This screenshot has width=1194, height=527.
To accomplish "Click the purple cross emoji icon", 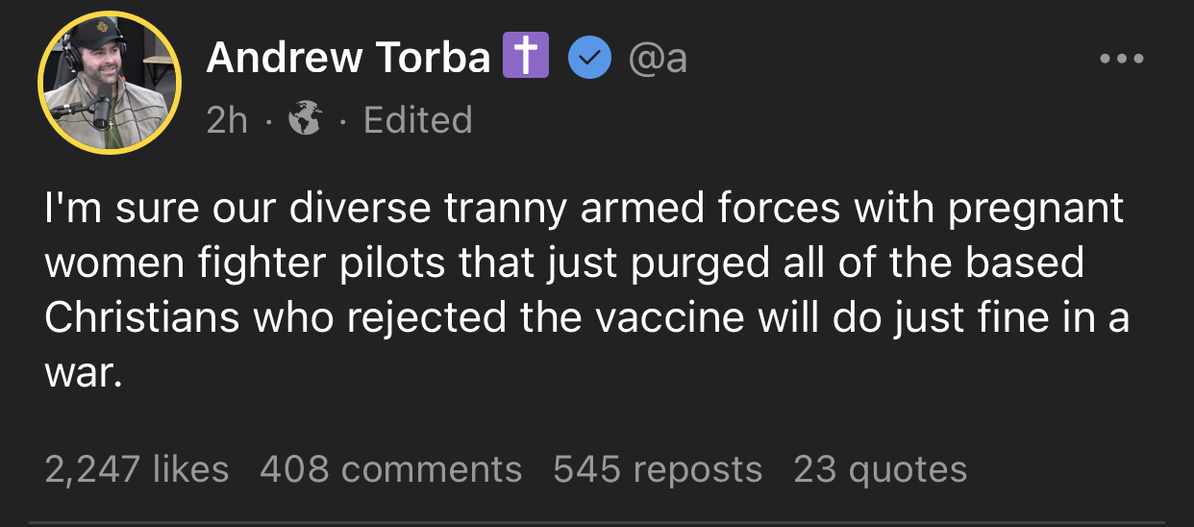I will (x=526, y=59).
